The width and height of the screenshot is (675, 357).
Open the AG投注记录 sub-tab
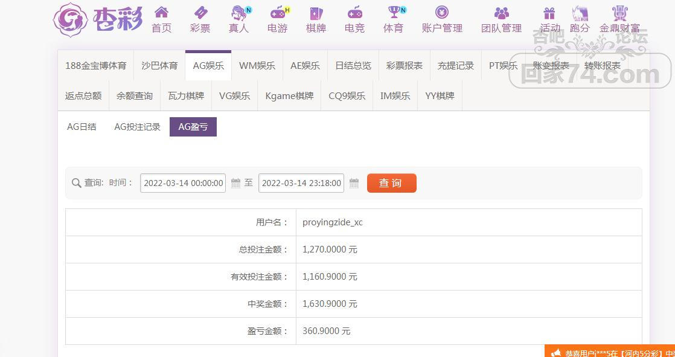tap(137, 127)
